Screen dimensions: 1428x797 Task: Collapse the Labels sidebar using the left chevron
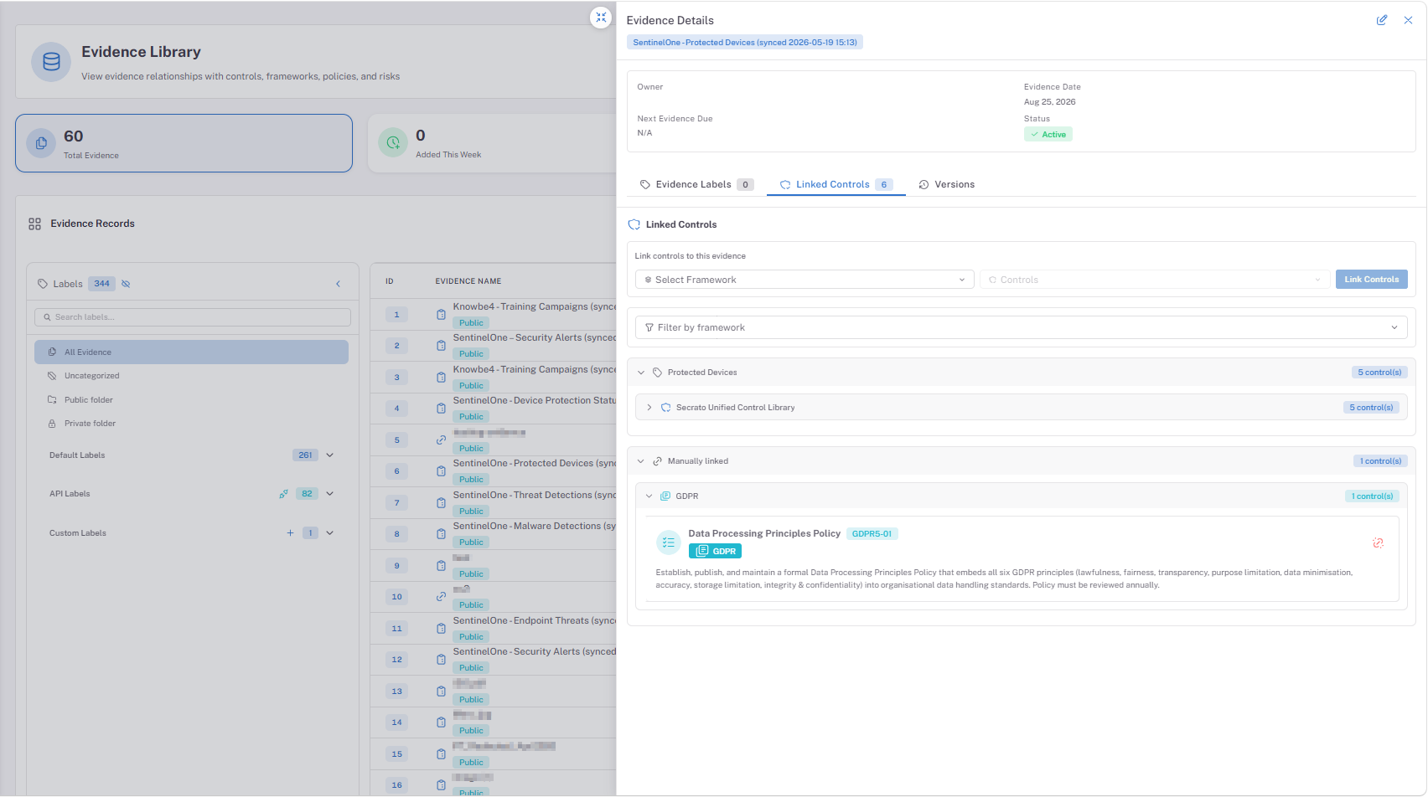[x=339, y=284]
